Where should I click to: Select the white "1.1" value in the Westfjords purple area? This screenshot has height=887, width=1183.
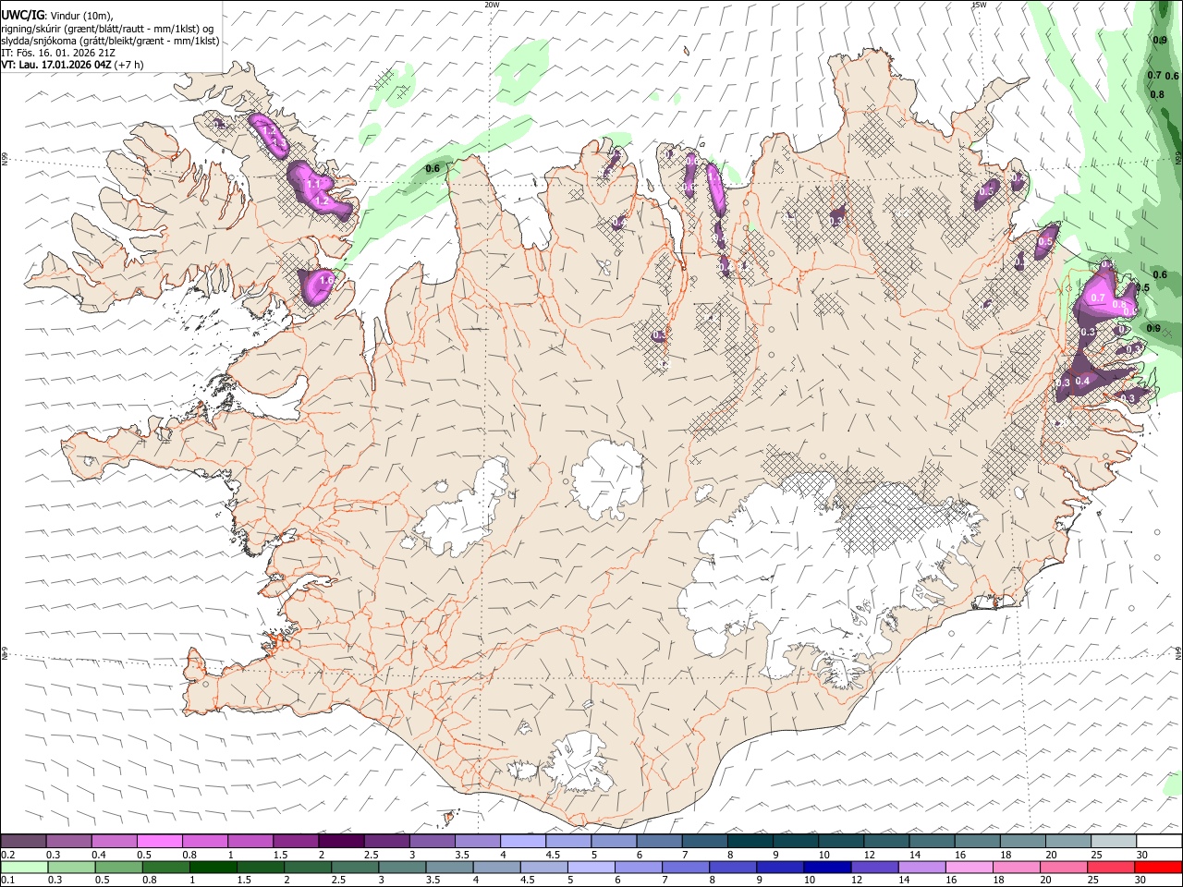click(312, 184)
